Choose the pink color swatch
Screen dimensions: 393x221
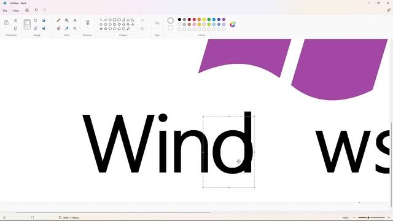coord(194,25)
